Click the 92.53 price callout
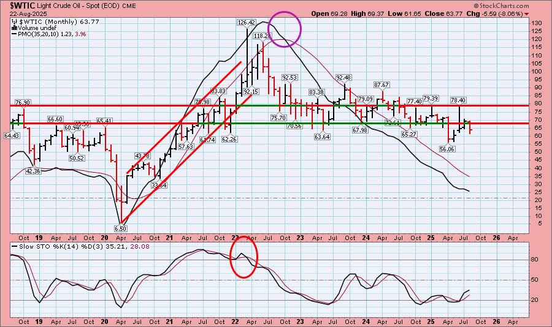The image size is (552, 327). point(289,78)
